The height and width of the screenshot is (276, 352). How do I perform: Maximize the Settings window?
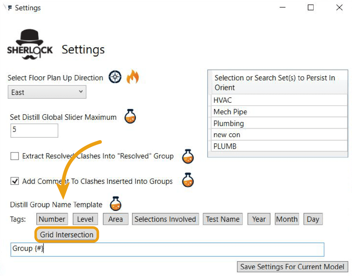coord(311,8)
